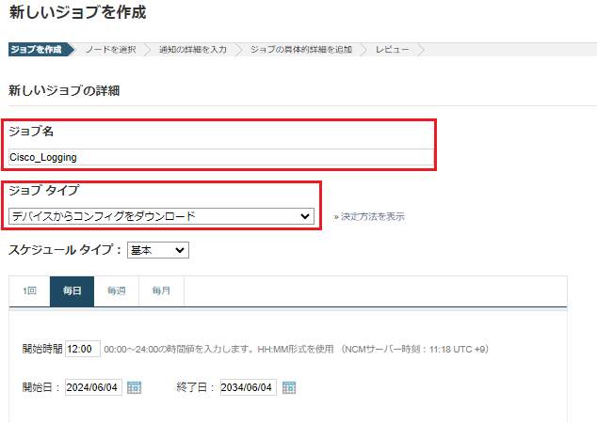The height and width of the screenshot is (423, 597).
Task: Open the ジョブ タイプ dropdown
Action: pyautogui.click(x=161, y=216)
